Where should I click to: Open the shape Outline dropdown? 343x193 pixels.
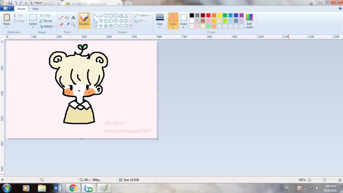142,15
